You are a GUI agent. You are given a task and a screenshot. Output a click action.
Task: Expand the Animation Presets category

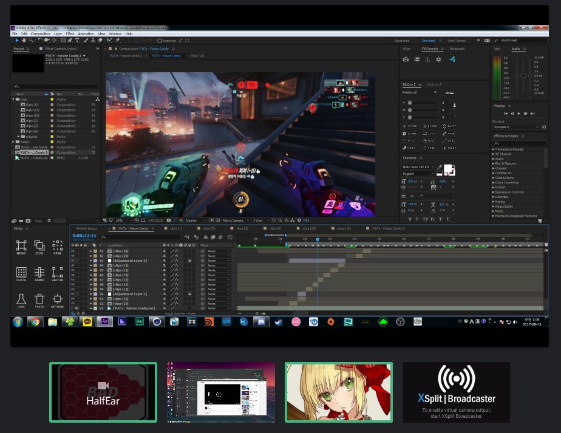494,149
